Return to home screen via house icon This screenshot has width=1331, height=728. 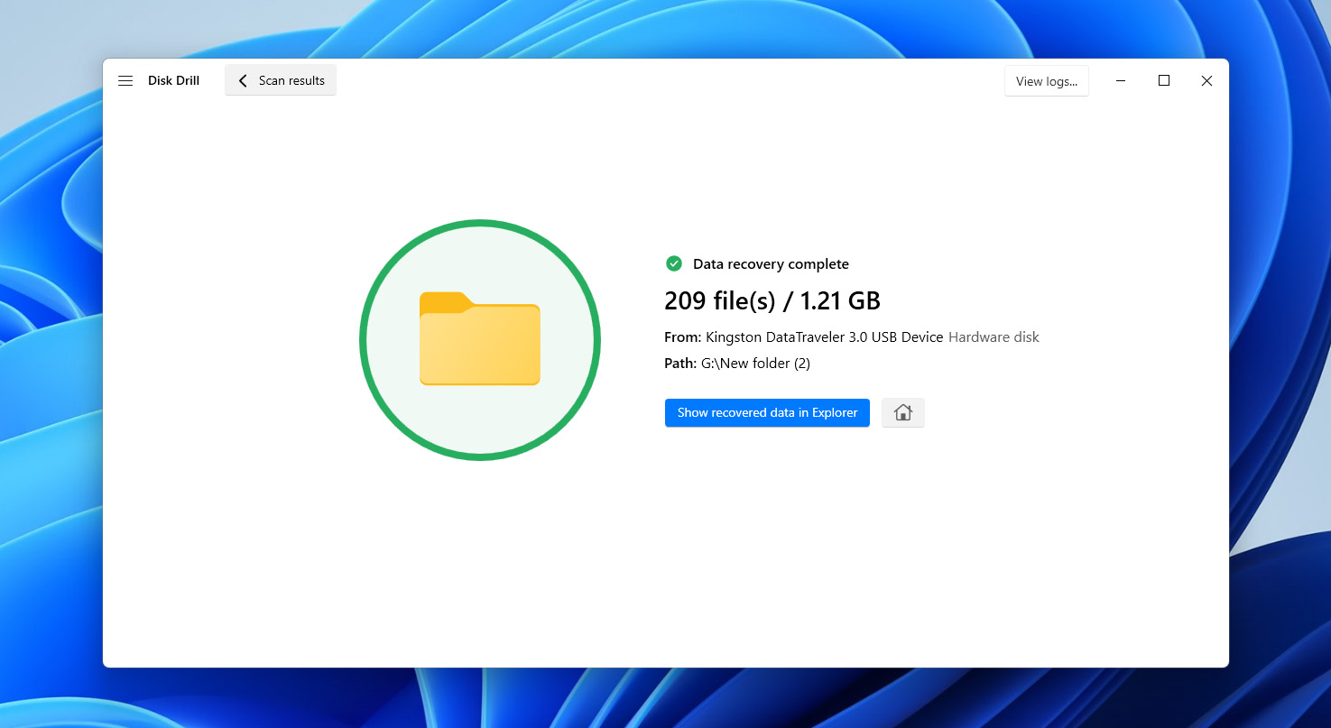[x=903, y=412]
